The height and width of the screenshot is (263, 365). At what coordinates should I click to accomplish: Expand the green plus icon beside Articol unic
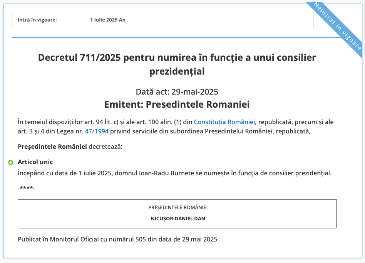point(11,162)
